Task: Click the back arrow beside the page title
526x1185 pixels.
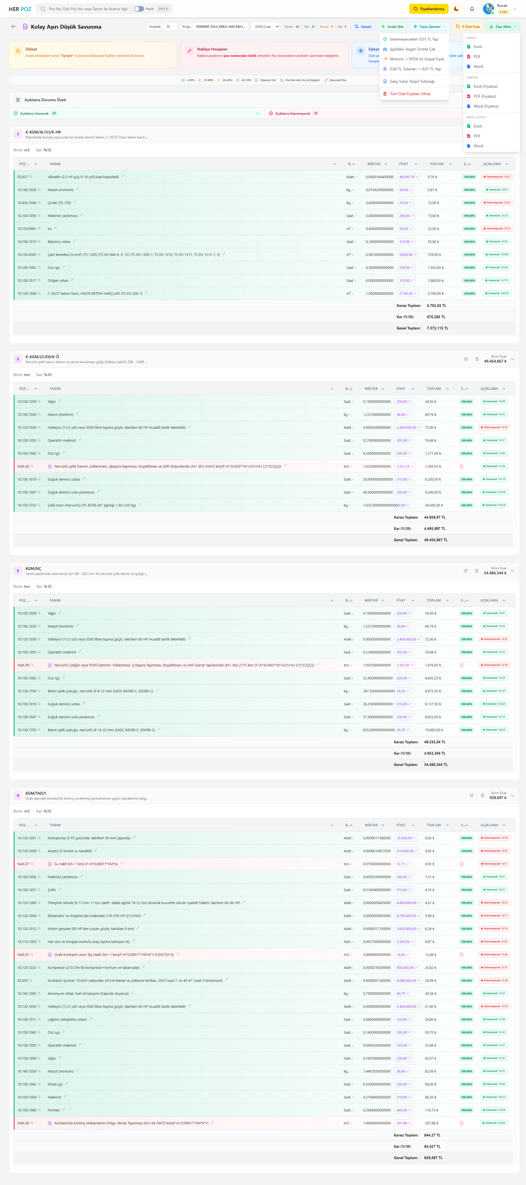Action: (x=14, y=27)
